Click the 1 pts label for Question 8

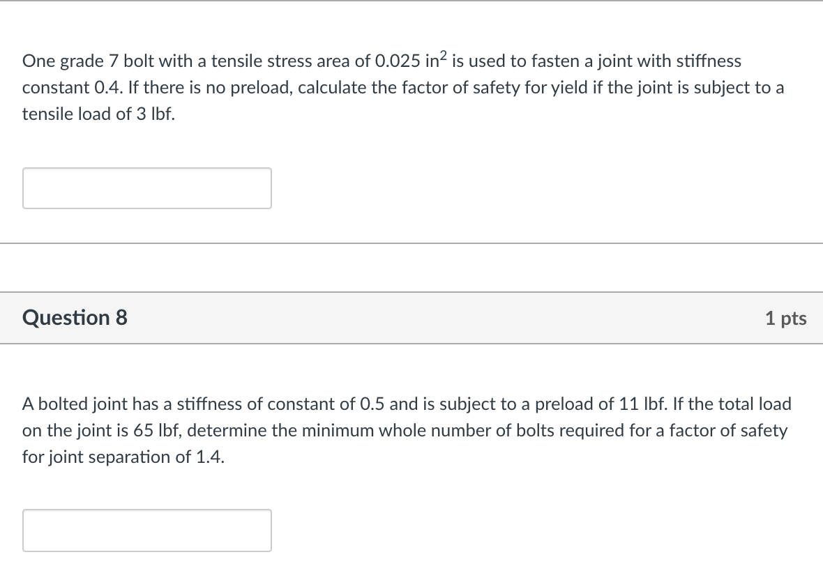(787, 318)
